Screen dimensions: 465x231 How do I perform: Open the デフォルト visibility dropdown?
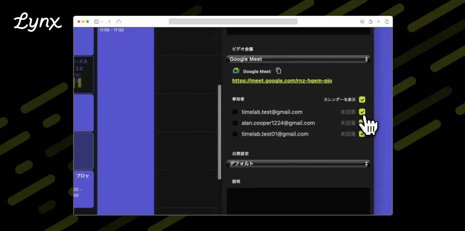(298, 163)
